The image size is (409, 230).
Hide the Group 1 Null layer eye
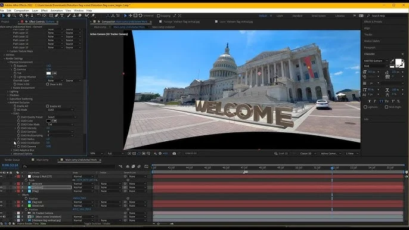(x=1, y=176)
